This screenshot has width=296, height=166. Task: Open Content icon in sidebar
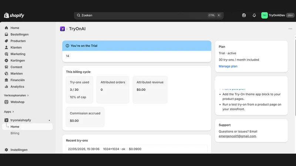tap(6, 67)
